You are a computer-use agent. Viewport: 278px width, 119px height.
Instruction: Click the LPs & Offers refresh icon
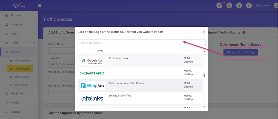tap(7, 93)
